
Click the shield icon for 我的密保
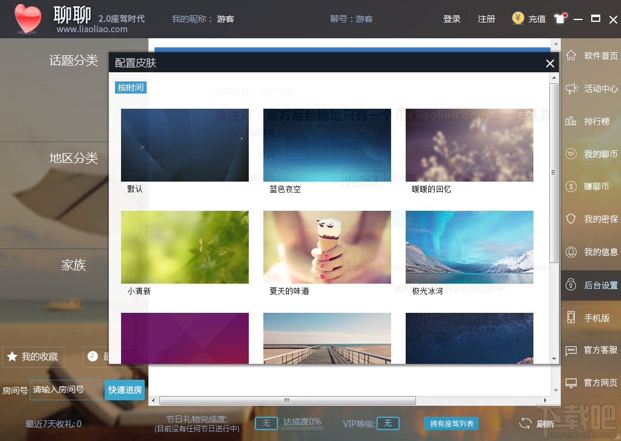(571, 219)
